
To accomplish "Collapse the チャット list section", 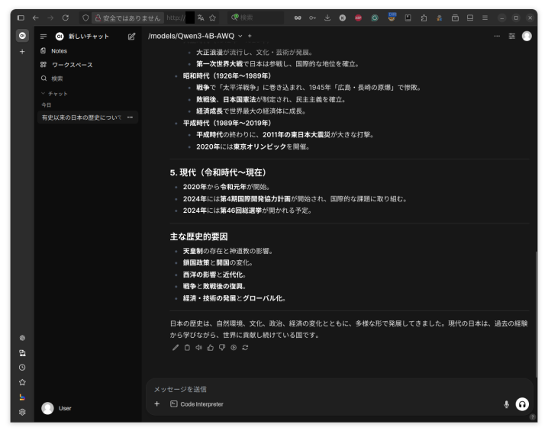I will point(54,94).
